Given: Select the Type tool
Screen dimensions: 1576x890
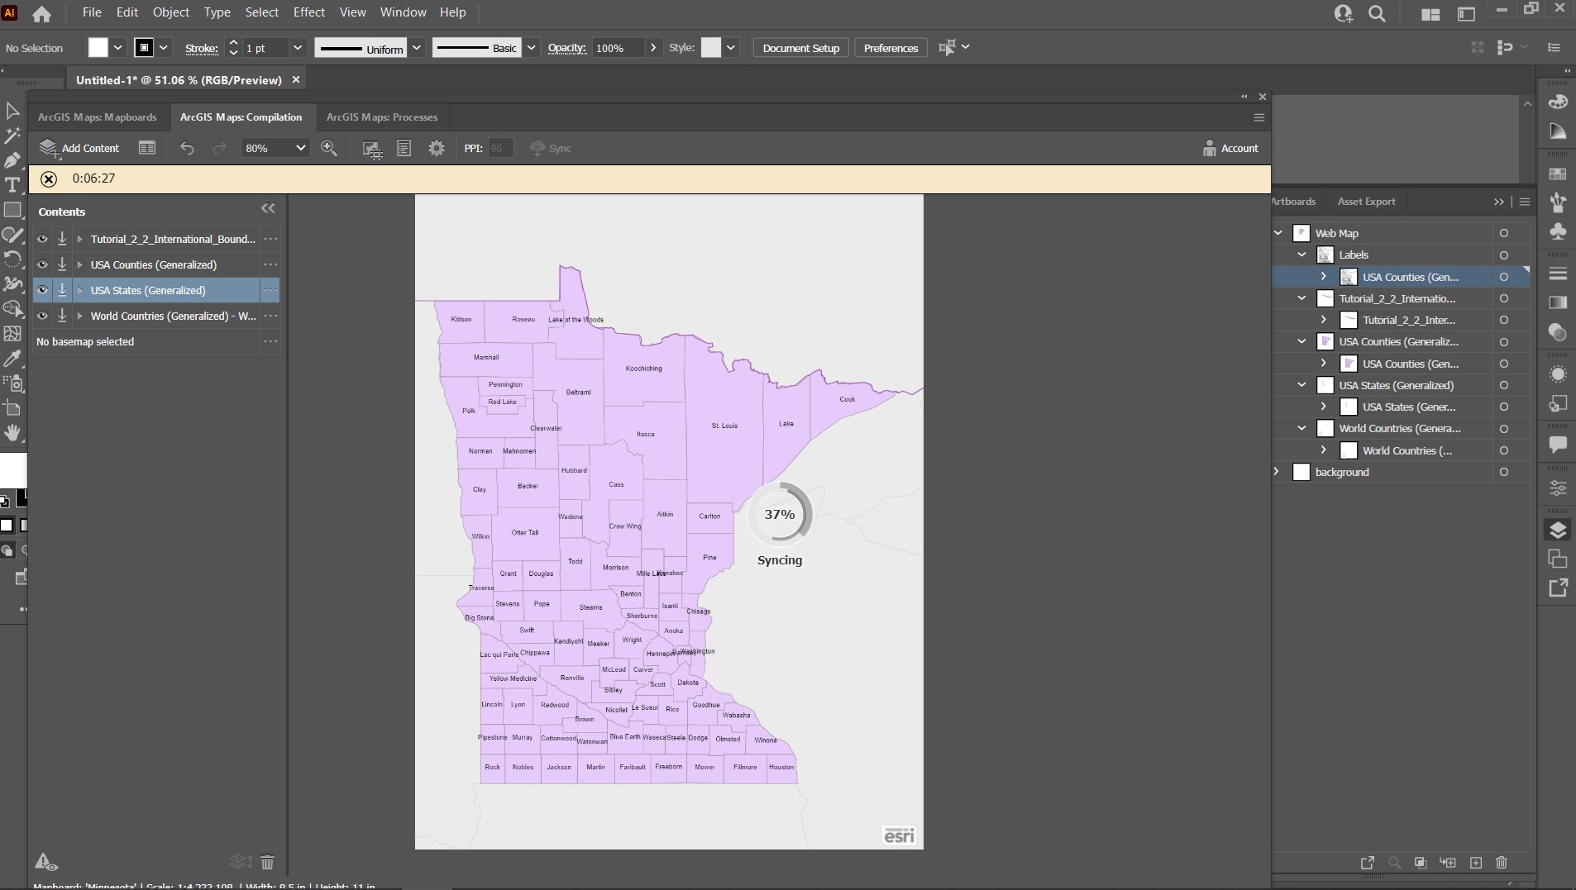Looking at the screenshot, I should pos(12,185).
